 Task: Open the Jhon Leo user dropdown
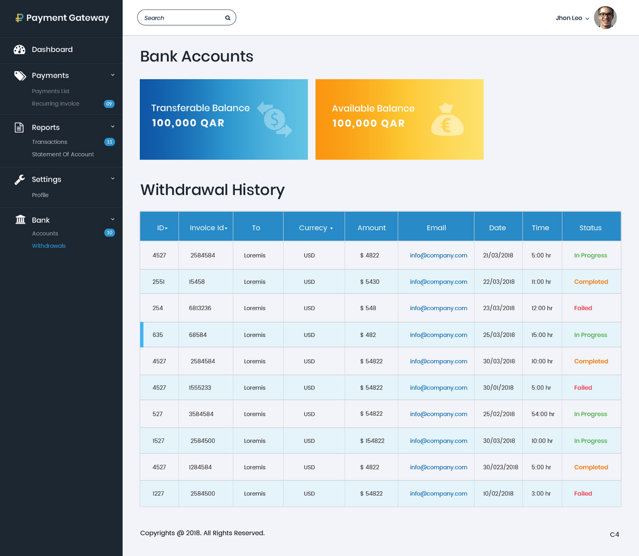[x=572, y=18]
